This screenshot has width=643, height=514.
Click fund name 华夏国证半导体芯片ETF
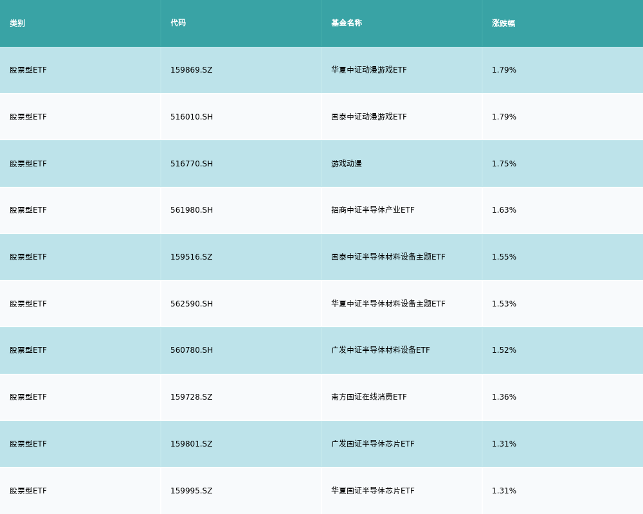(x=373, y=491)
